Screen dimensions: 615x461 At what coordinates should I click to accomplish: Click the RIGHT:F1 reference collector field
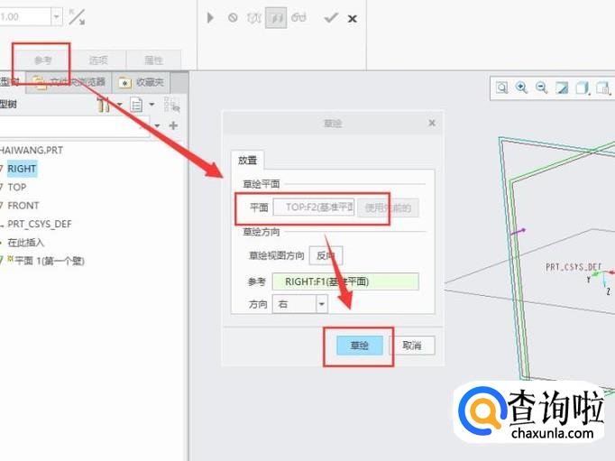345,281
